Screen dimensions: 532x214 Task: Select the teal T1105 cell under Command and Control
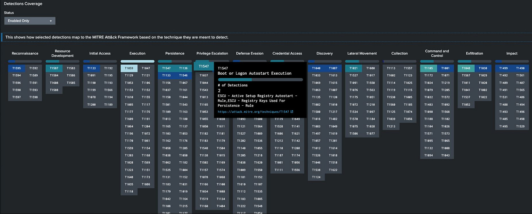pos(428,68)
